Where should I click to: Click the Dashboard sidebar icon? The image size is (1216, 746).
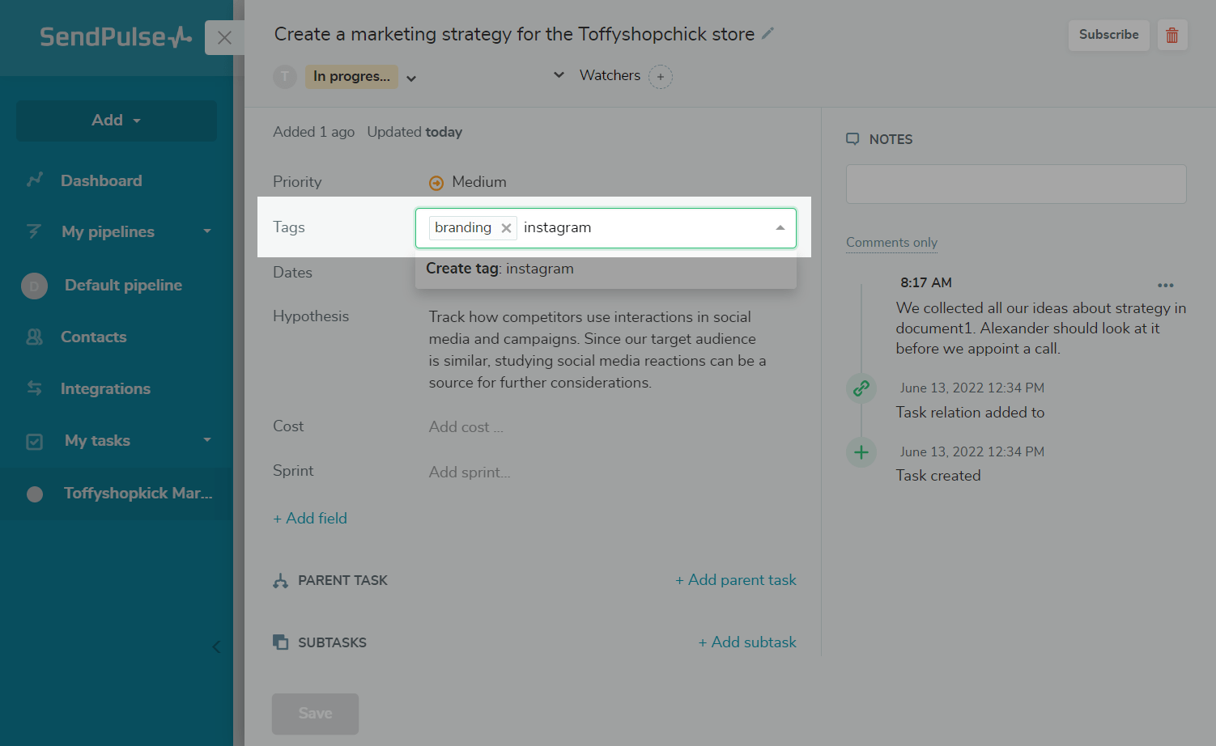[x=35, y=180]
